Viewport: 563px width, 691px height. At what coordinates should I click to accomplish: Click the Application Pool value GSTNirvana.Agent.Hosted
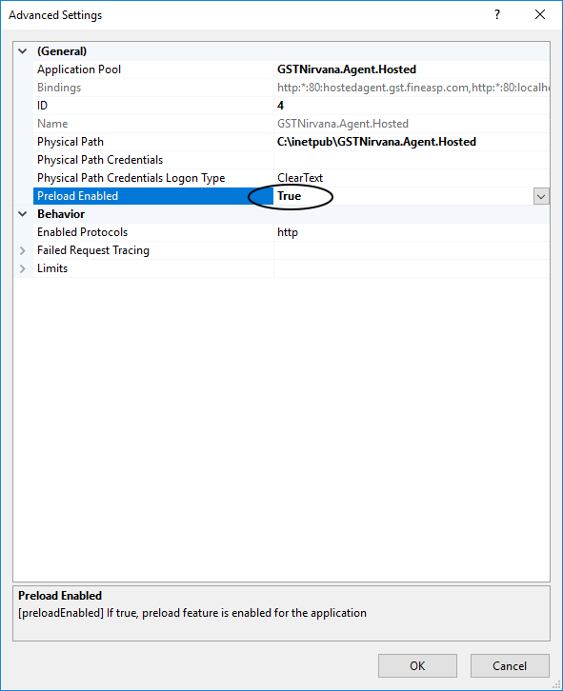[347, 69]
